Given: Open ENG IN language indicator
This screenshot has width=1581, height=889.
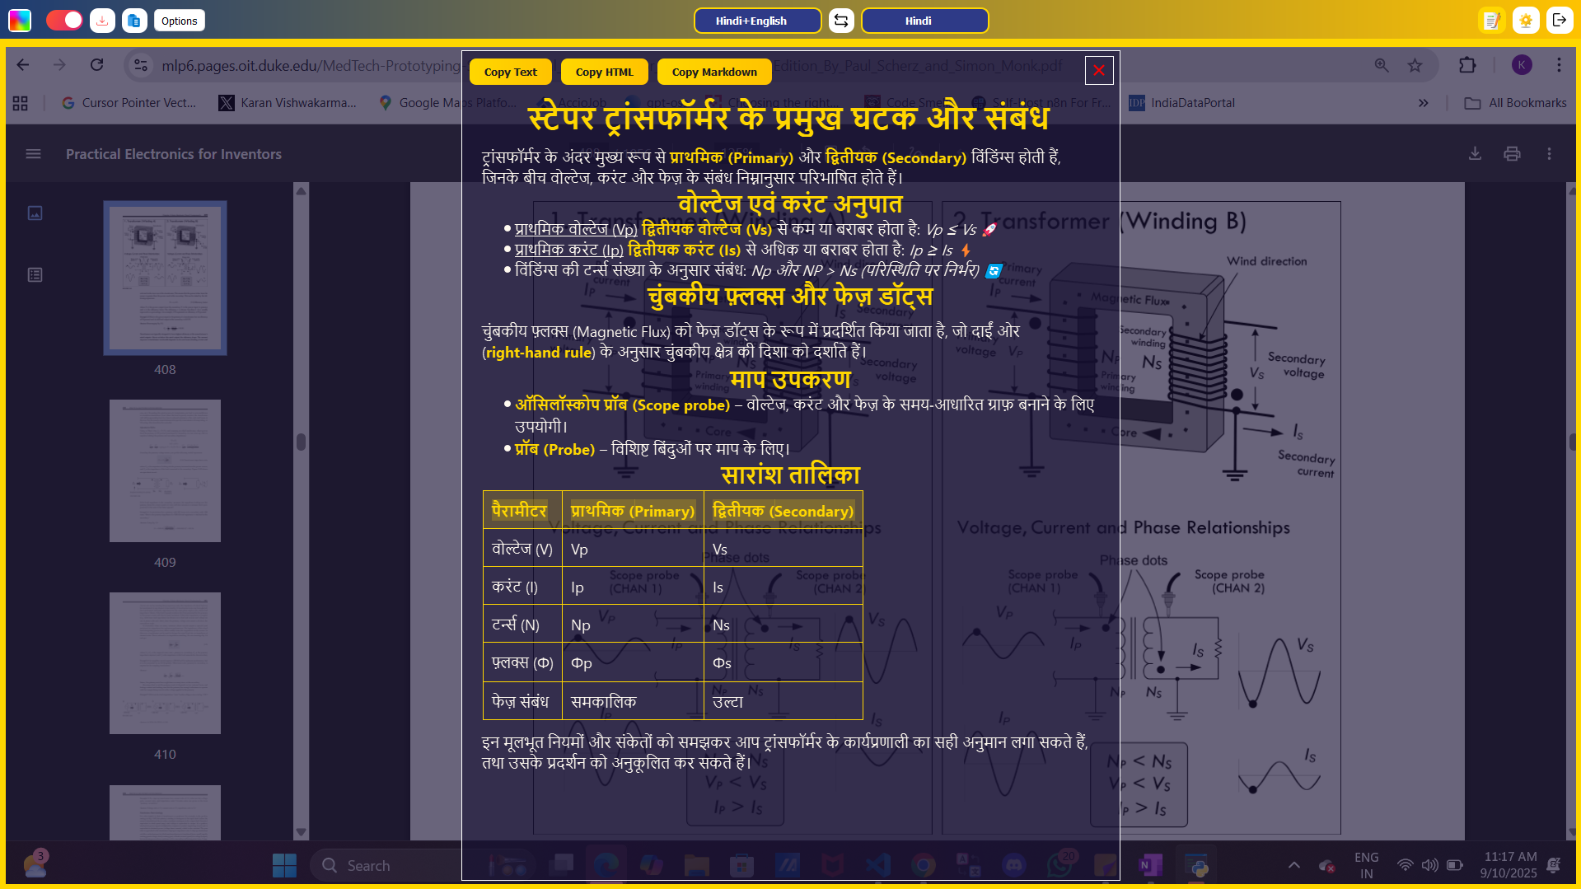Looking at the screenshot, I should pos(1366,865).
